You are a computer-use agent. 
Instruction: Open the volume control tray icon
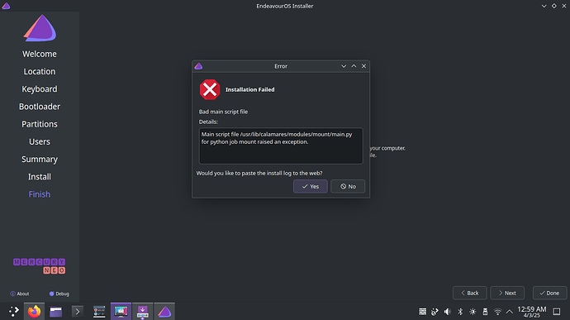tap(448, 312)
